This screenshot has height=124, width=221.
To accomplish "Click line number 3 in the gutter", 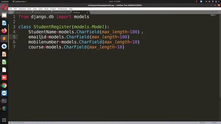I will 14,27.
